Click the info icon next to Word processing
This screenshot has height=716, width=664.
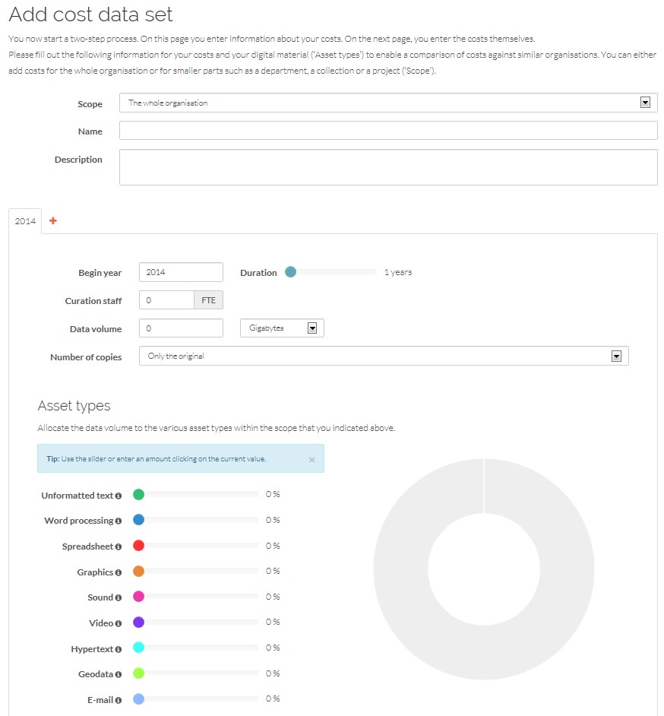(119, 521)
